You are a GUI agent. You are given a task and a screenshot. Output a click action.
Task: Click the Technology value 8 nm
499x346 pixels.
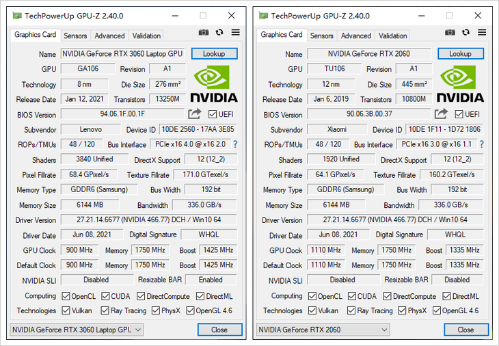click(84, 84)
